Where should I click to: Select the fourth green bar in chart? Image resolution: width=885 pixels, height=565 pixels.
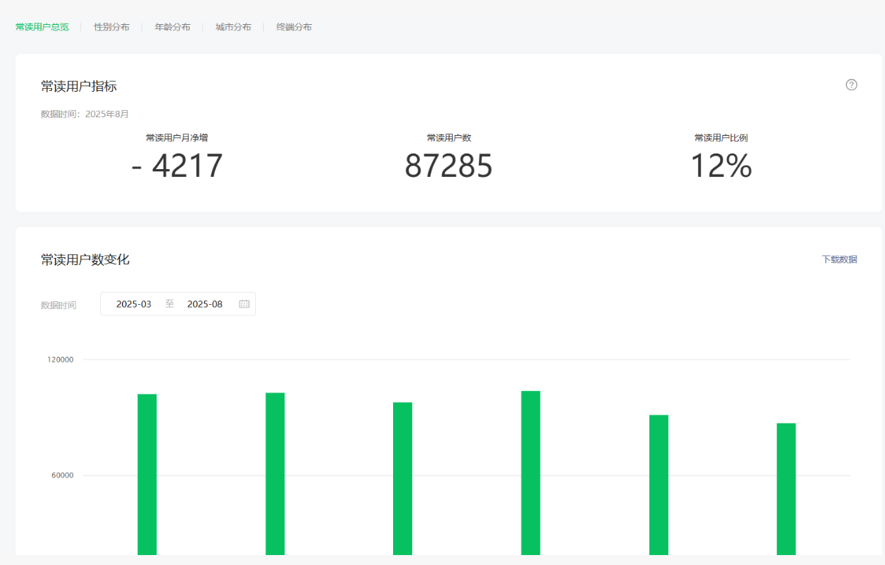pyautogui.click(x=530, y=472)
